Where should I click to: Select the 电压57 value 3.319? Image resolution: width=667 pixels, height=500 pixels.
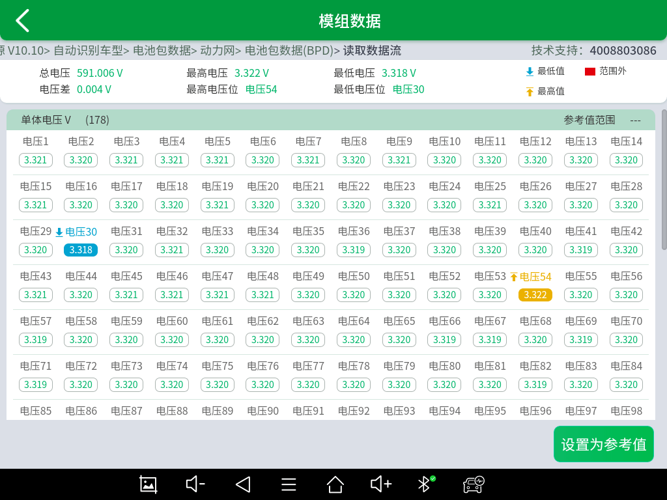point(36,340)
